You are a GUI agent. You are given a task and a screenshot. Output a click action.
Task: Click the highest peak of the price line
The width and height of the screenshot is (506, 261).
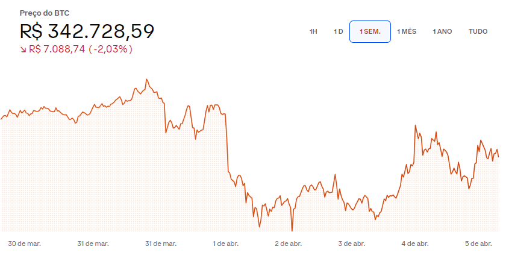click(x=146, y=79)
